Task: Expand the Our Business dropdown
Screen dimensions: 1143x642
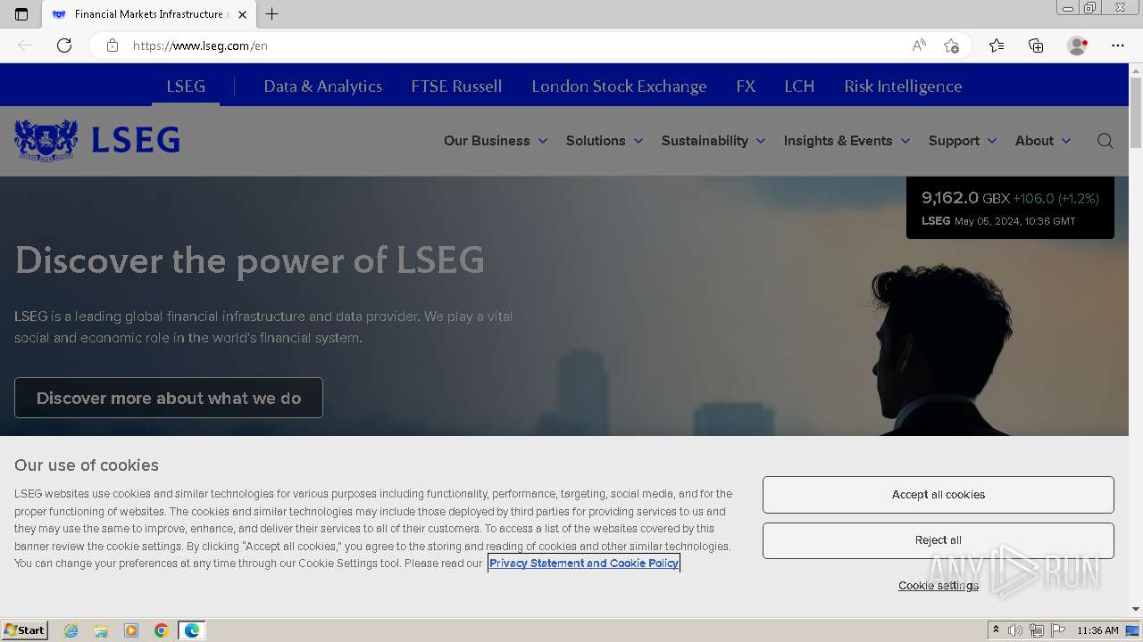Action: click(496, 141)
